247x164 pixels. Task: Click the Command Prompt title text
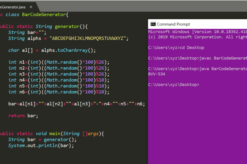point(173,24)
